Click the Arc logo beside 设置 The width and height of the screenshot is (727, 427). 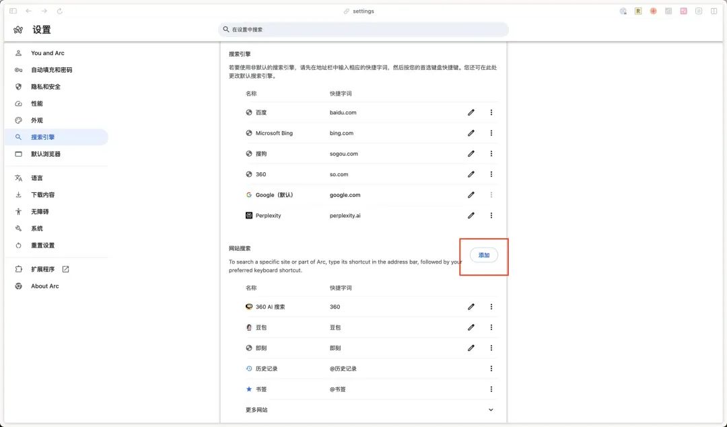click(x=18, y=30)
